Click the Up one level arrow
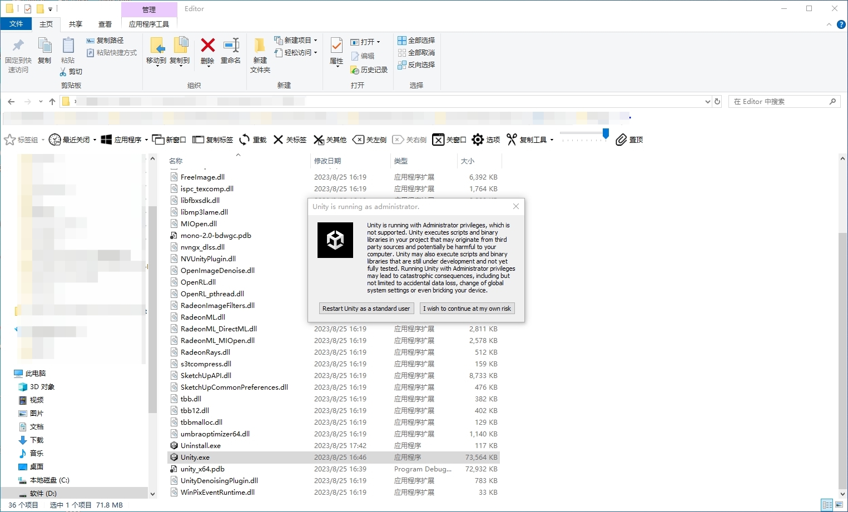This screenshot has width=848, height=512. point(52,102)
